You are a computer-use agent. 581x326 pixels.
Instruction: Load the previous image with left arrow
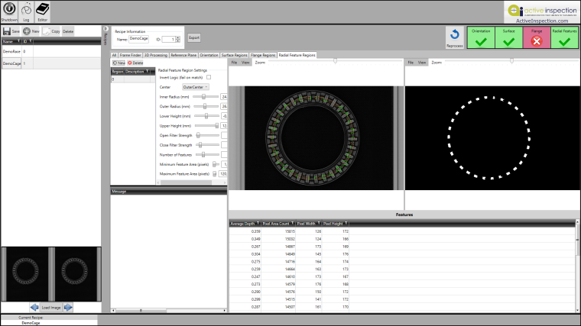pyautogui.click(x=34, y=307)
